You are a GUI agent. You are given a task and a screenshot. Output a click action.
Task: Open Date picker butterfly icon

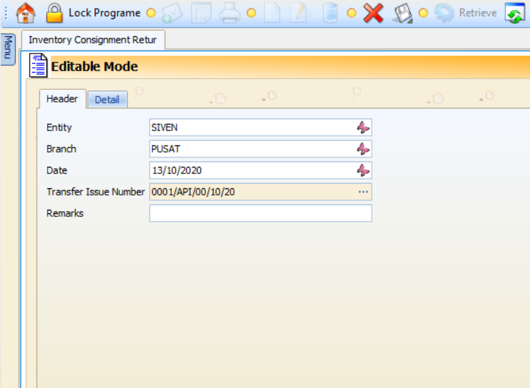[x=363, y=170]
